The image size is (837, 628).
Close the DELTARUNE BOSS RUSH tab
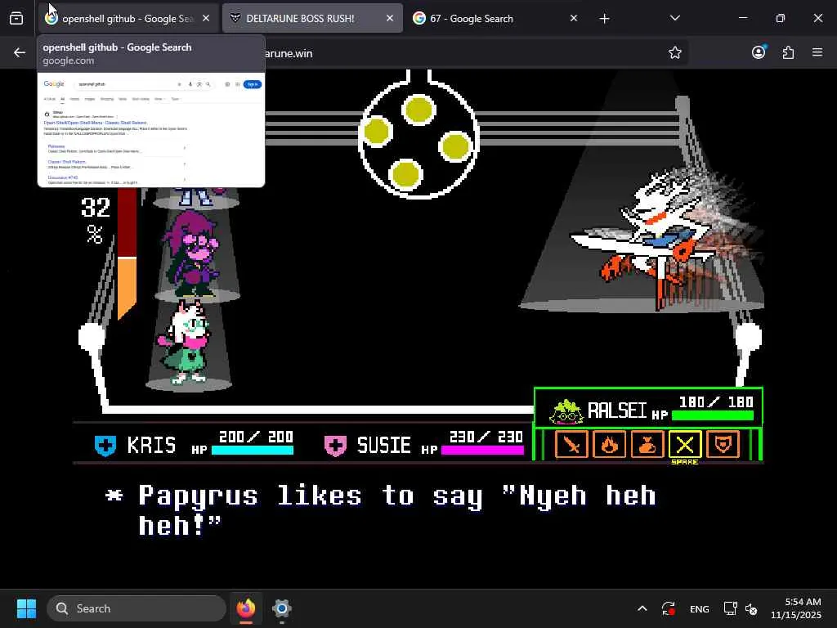point(390,18)
